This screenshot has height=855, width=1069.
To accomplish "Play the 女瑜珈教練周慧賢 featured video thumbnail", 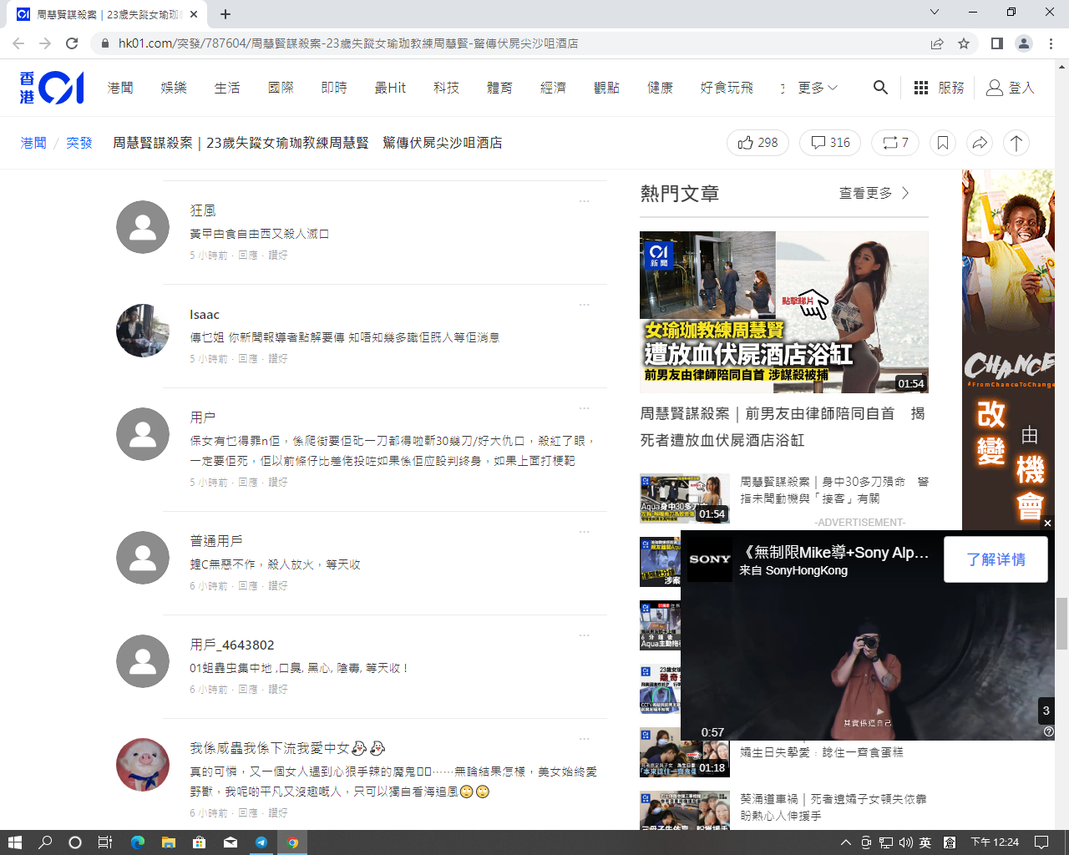I will [x=783, y=312].
